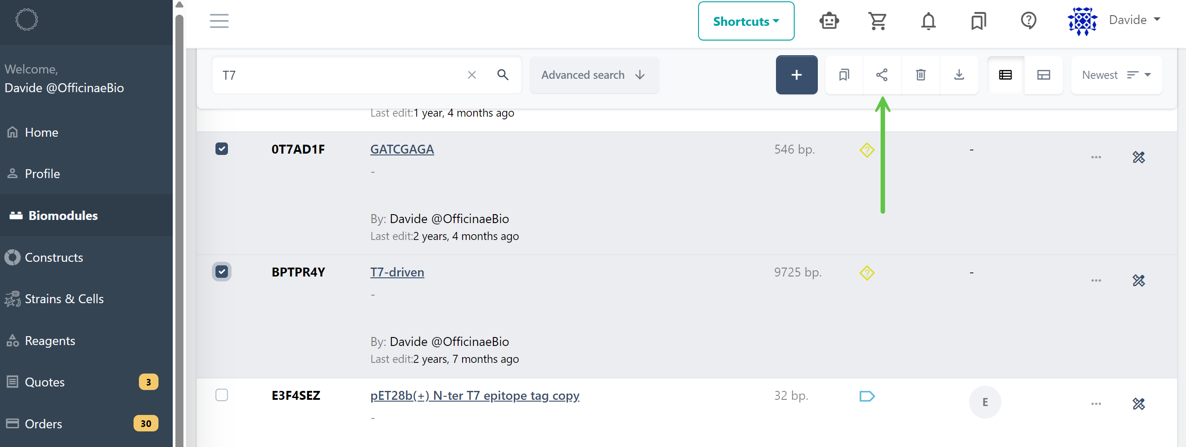Download the selected biomodules
Screen dimensions: 1186x447
click(959, 75)
